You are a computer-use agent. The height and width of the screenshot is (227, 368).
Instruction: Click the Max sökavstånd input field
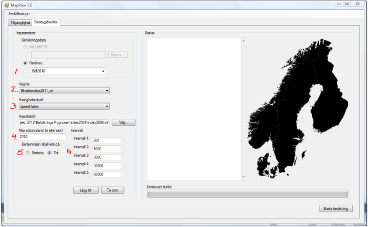43,137
